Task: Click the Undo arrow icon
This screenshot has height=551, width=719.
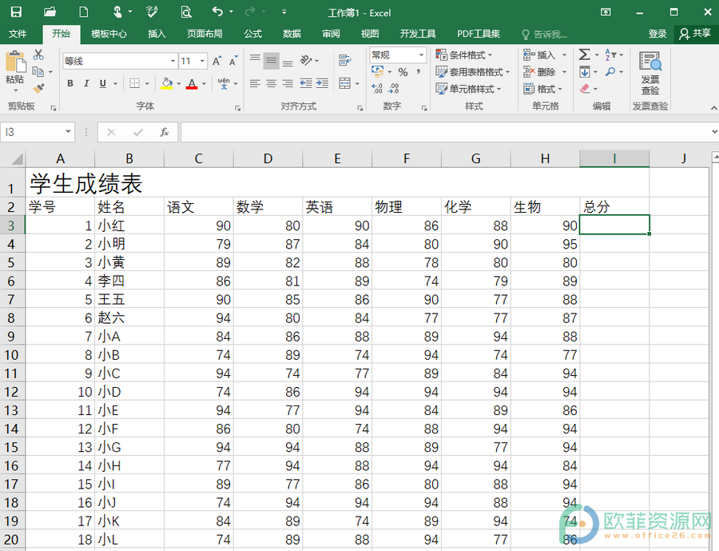Action: coord(218,12)
